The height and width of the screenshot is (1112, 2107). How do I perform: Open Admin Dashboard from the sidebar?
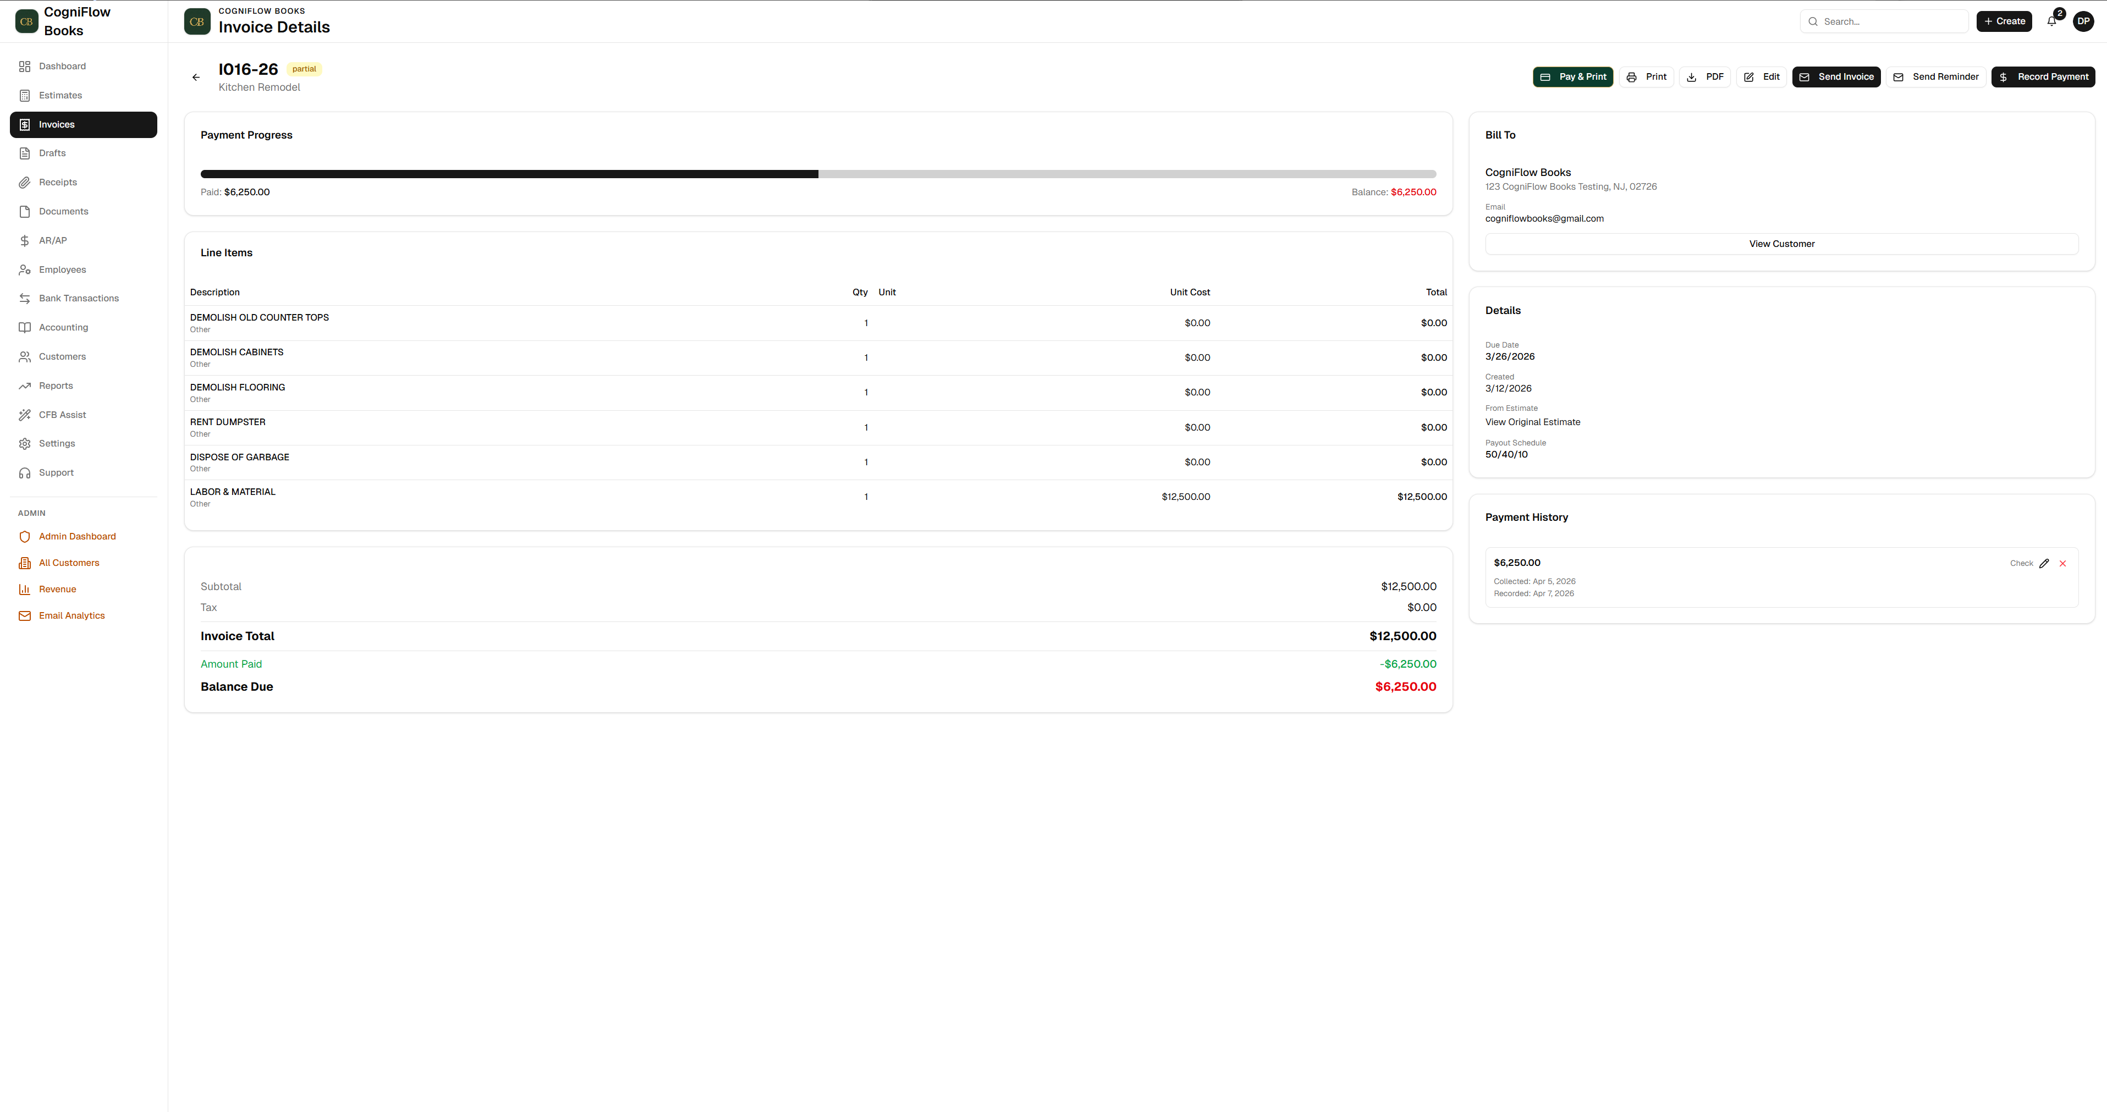(77, 536)
